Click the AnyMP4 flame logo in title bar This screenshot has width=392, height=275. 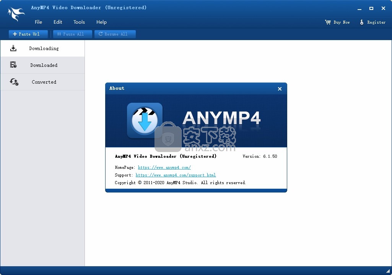(x=16, y=14)
